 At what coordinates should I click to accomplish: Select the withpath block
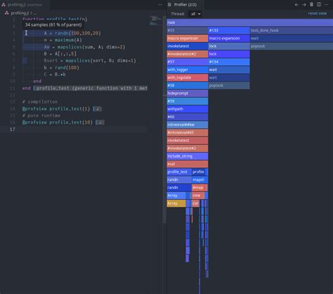point(188,109)
